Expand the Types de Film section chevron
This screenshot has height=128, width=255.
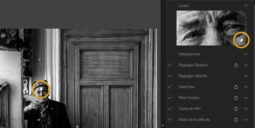(x=246, y=109)
